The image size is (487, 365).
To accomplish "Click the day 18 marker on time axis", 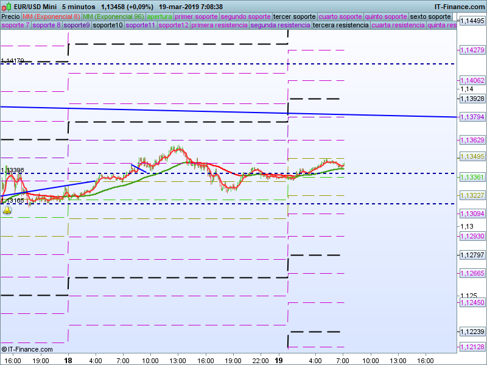I will pyautogui.click(x=68, y=360).
